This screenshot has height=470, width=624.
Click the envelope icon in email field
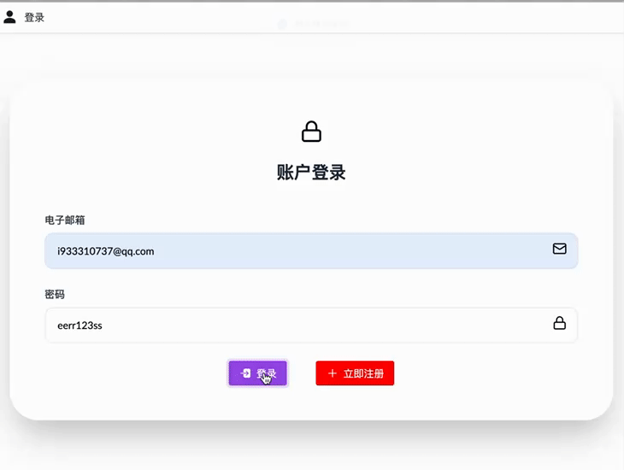pyautogui.click(x=559, y=249)
